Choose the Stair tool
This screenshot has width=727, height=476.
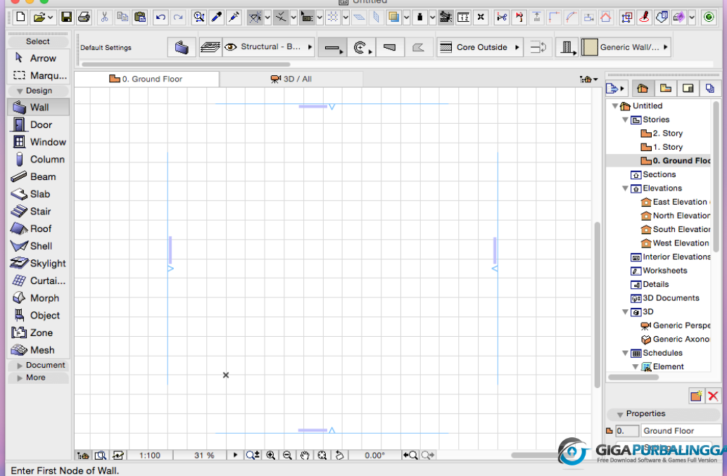tap(39, 212)
